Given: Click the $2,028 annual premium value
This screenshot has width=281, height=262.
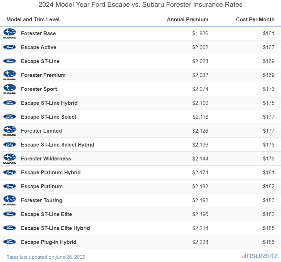Looking at the screenshot, I should [200, 61].
